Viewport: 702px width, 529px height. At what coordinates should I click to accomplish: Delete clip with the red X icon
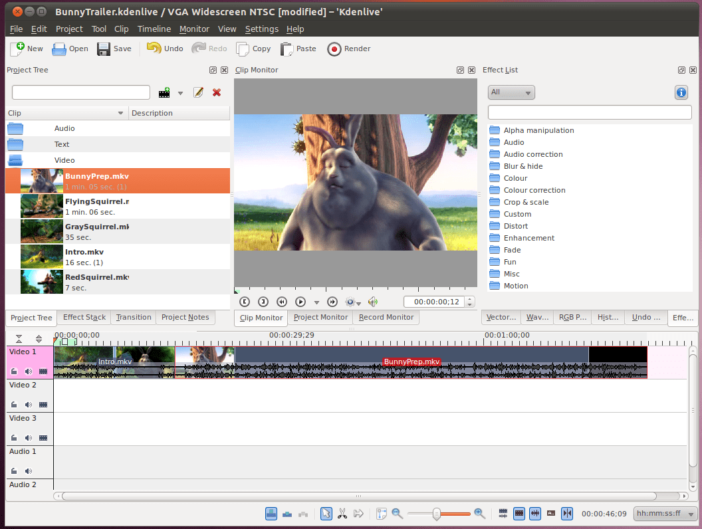pos(217,92)
